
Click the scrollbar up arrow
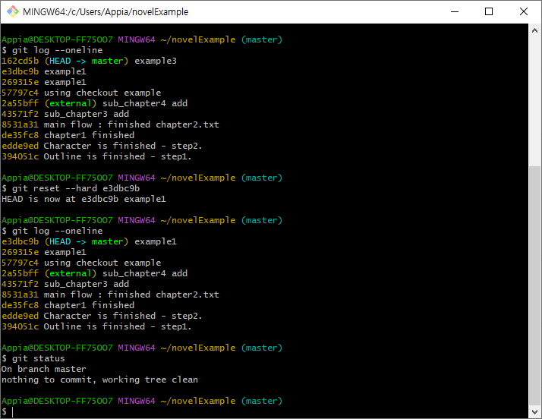click(x=534, y=30)
